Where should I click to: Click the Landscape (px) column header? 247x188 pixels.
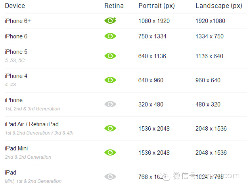[x=218, y=6]
